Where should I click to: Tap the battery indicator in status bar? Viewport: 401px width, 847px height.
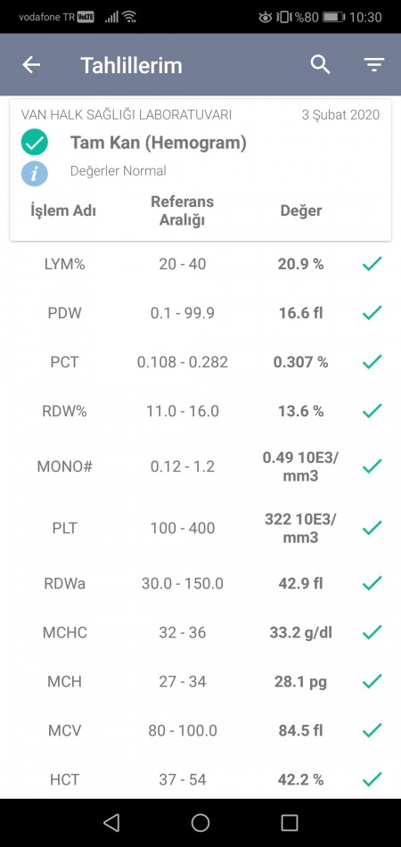pyautogui.click(x=333, y=17)
